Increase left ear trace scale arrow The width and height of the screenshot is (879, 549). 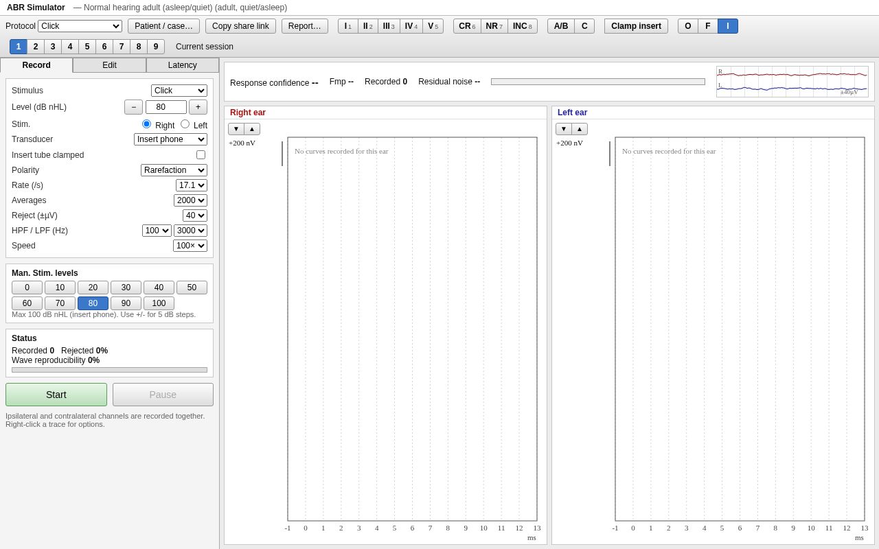tap(580, 129)
